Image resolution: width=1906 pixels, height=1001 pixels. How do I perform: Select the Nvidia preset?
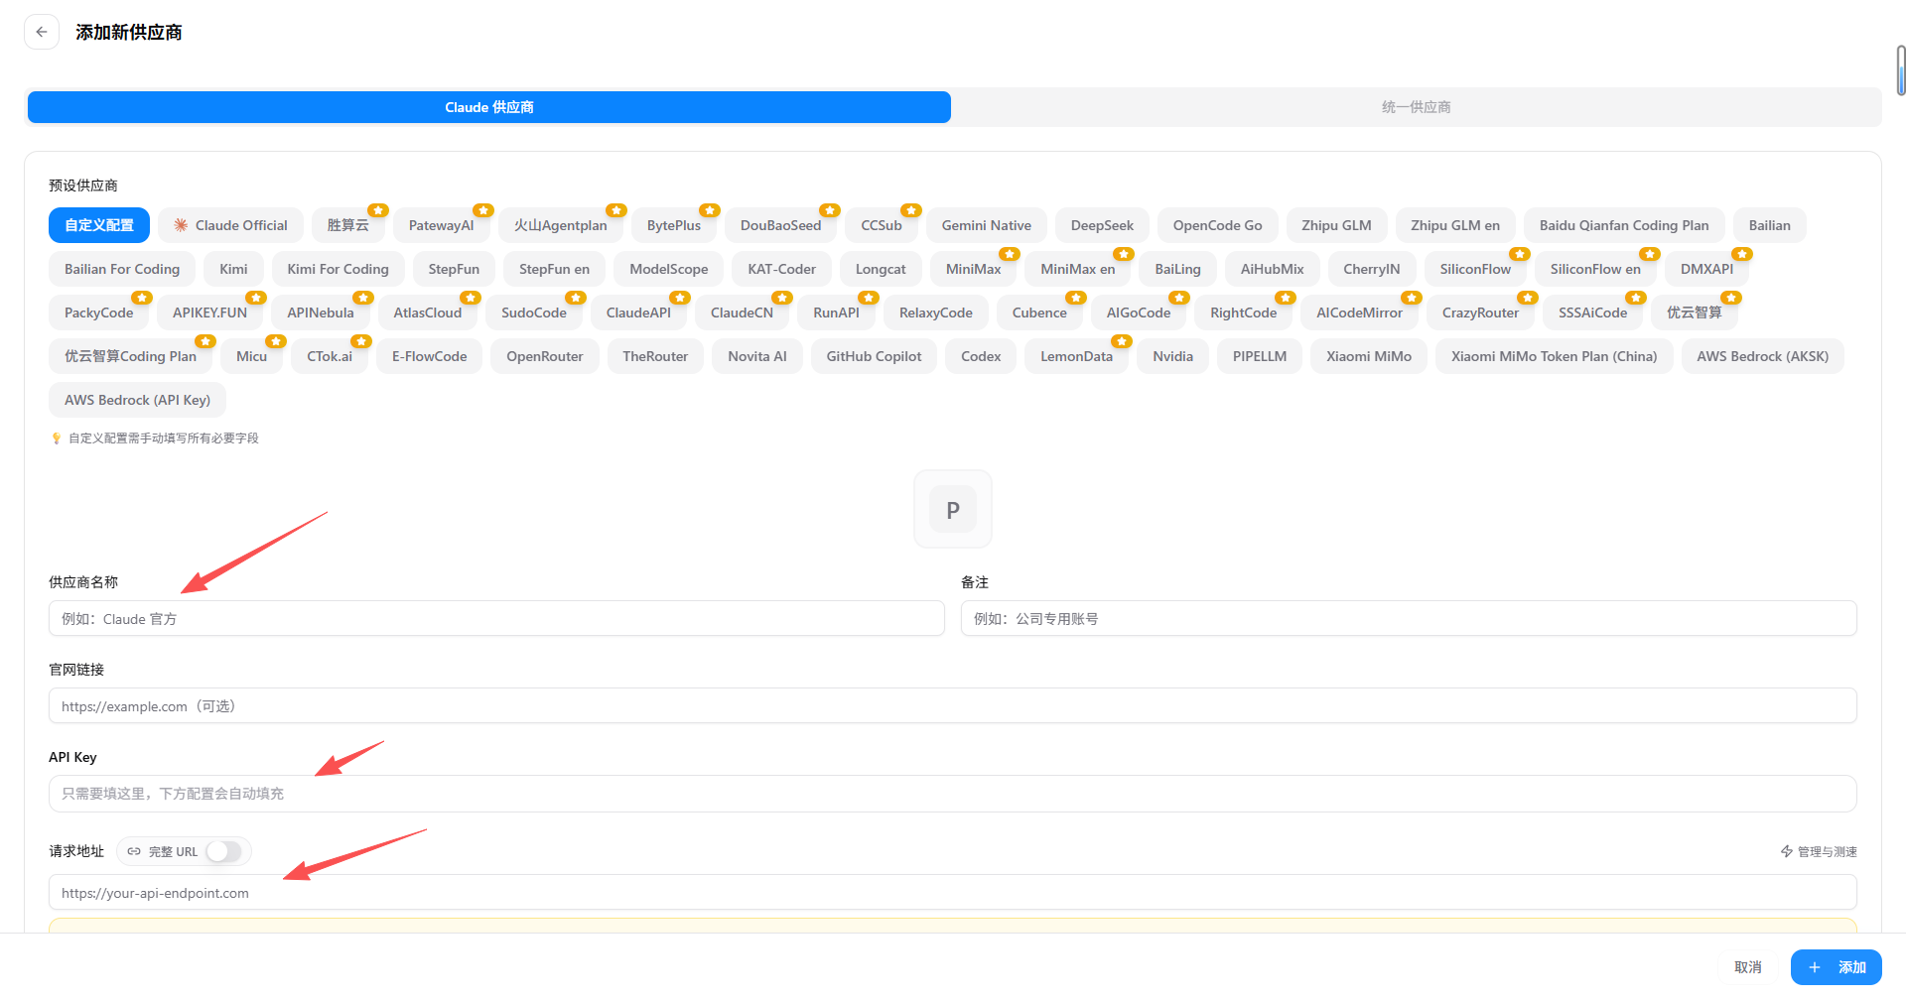1173,356
